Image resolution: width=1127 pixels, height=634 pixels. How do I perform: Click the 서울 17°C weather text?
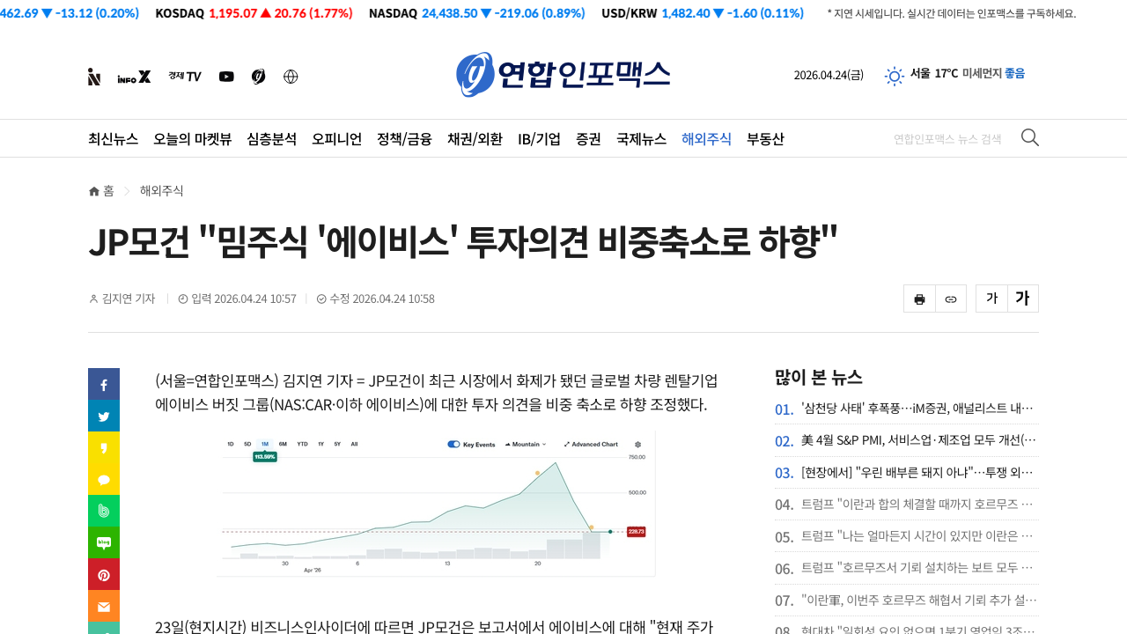[x=934, y=74]
